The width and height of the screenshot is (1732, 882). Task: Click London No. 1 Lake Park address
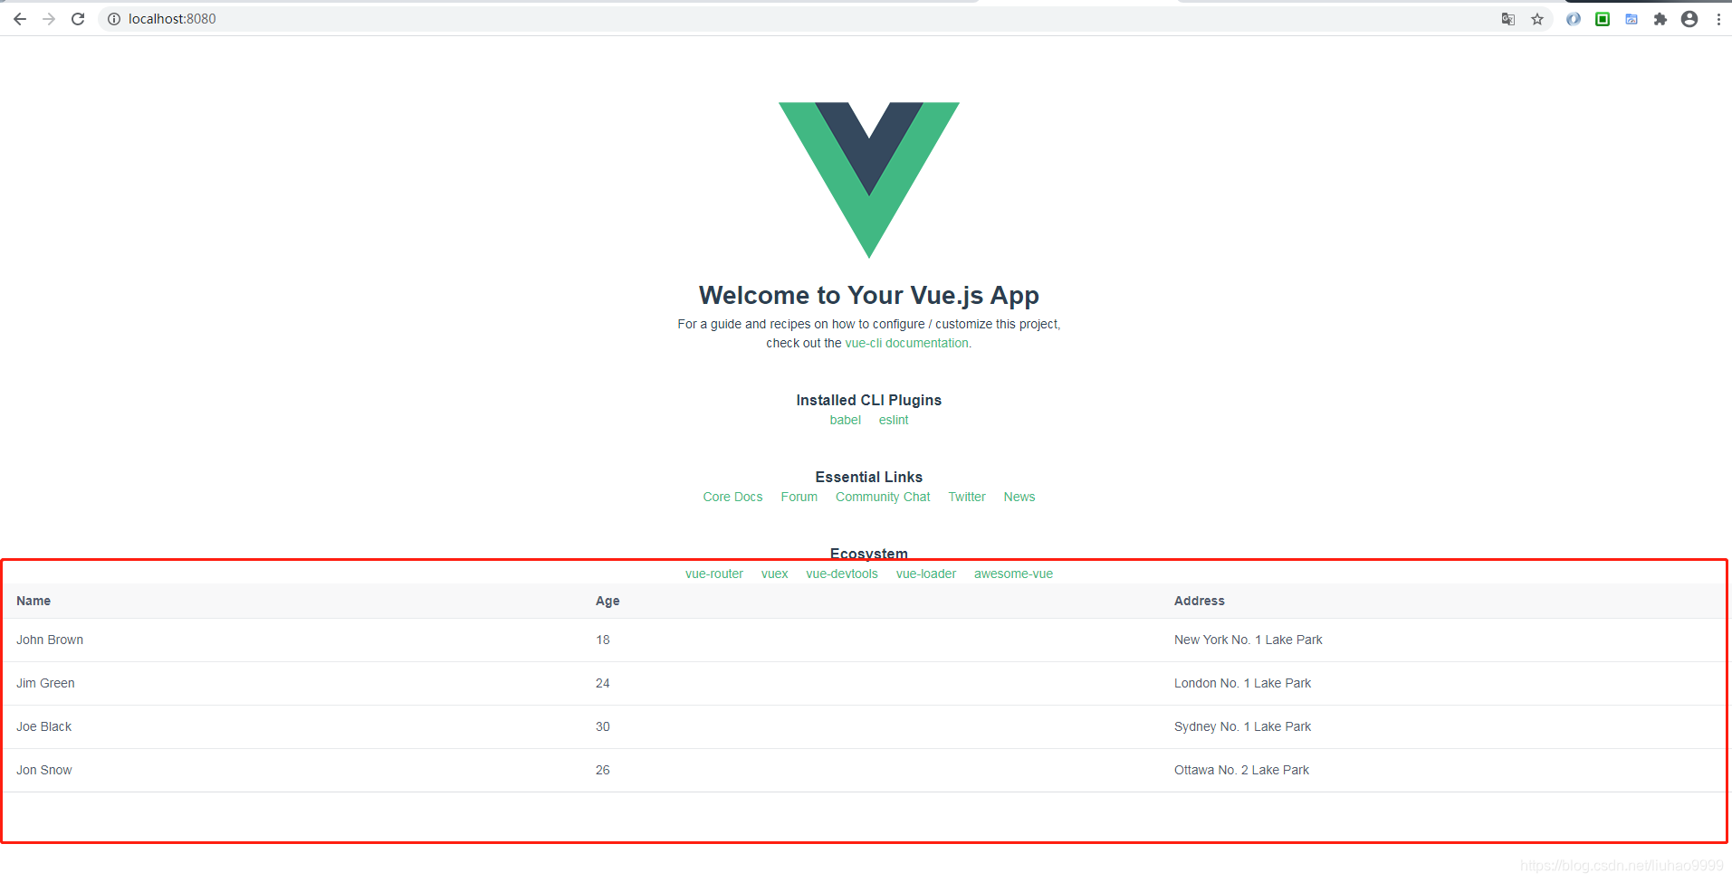pos(1243,684)
